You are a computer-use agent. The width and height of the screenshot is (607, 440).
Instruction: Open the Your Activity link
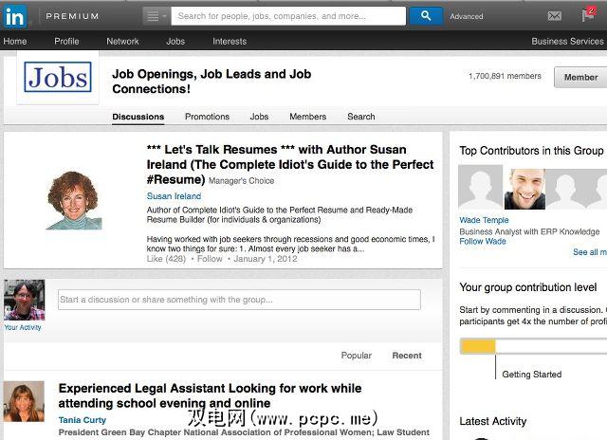[x=23, y=327]
